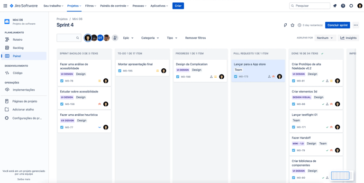Open the Categoria filter dropdown
The width and height of the screenshot is (364, 183).
[x=150, y=38]
